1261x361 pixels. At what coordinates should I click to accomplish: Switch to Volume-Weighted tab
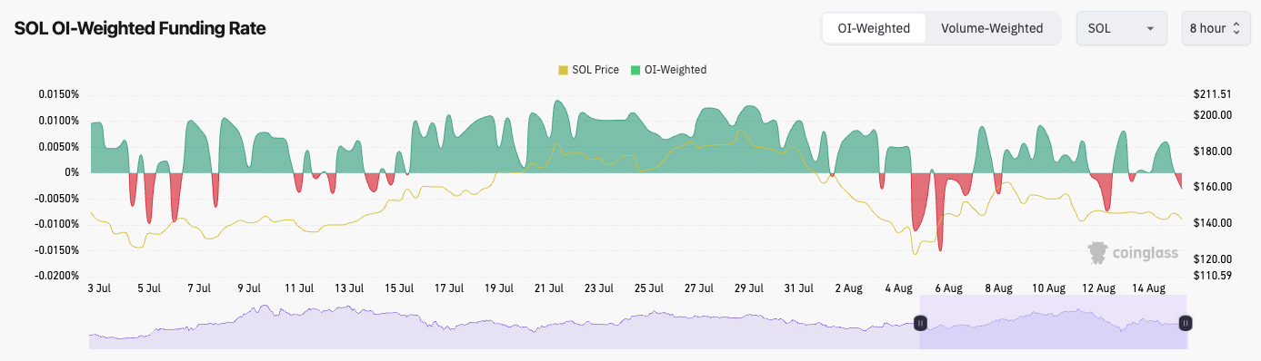(992, 28)
